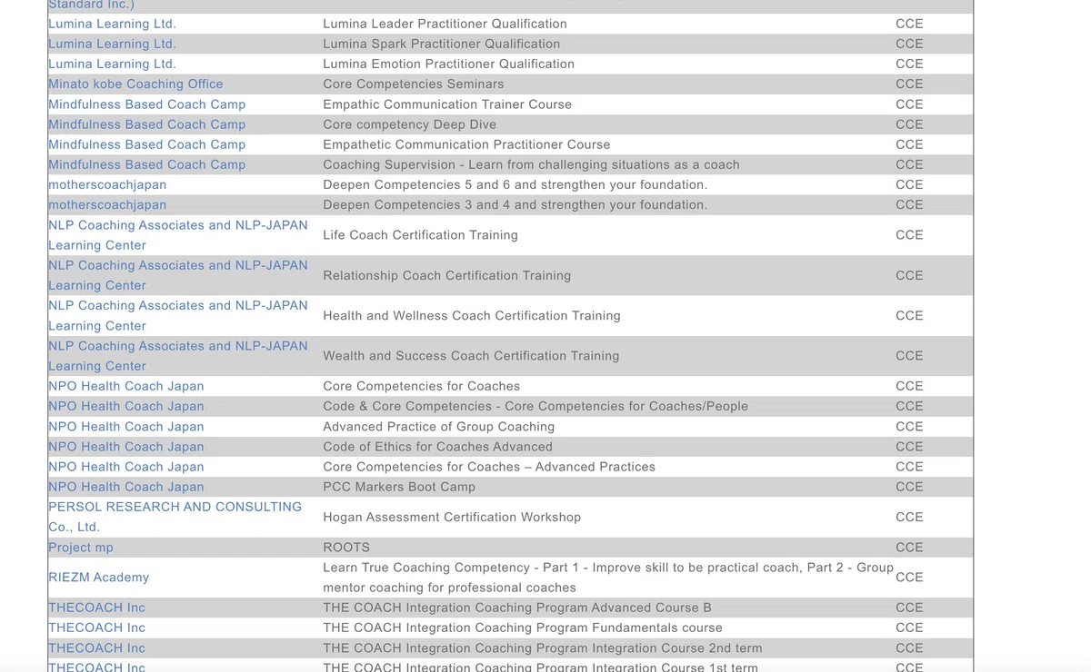
Task: Click 'Deepen Competencies 5 and 6' course text
Action: tap(515, 184)
